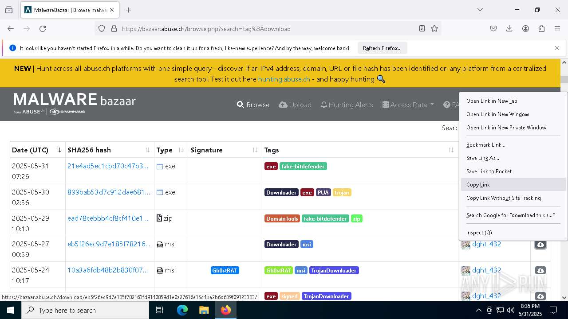This screenshot has height=319, width=568.
Task: Click the DomainTools tag
Action: coord(282,219)
